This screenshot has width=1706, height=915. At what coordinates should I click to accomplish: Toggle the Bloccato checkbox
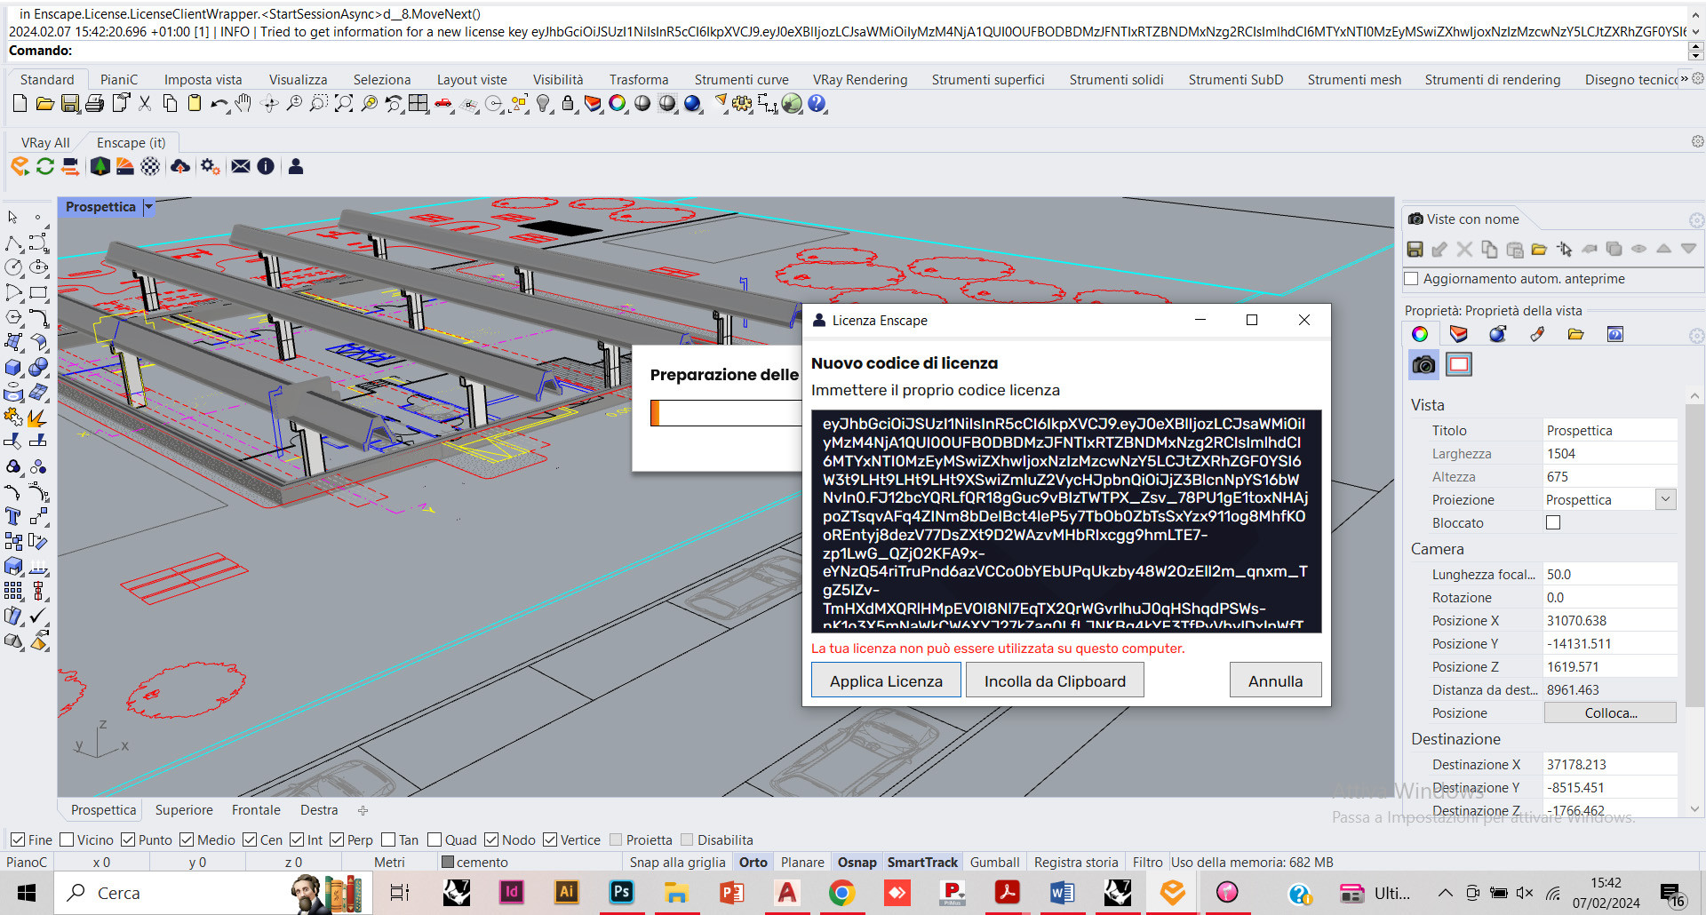click(x=1553, y=522)
